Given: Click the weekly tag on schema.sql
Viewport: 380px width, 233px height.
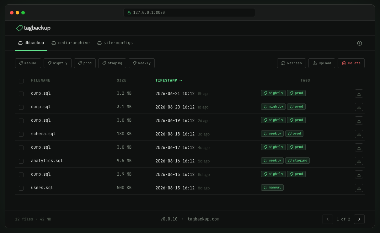Looking at the screenshot, I should (272, 134).
